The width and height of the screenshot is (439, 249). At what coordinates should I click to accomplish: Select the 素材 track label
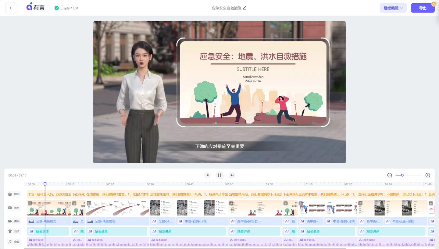(x=14, y=208)
